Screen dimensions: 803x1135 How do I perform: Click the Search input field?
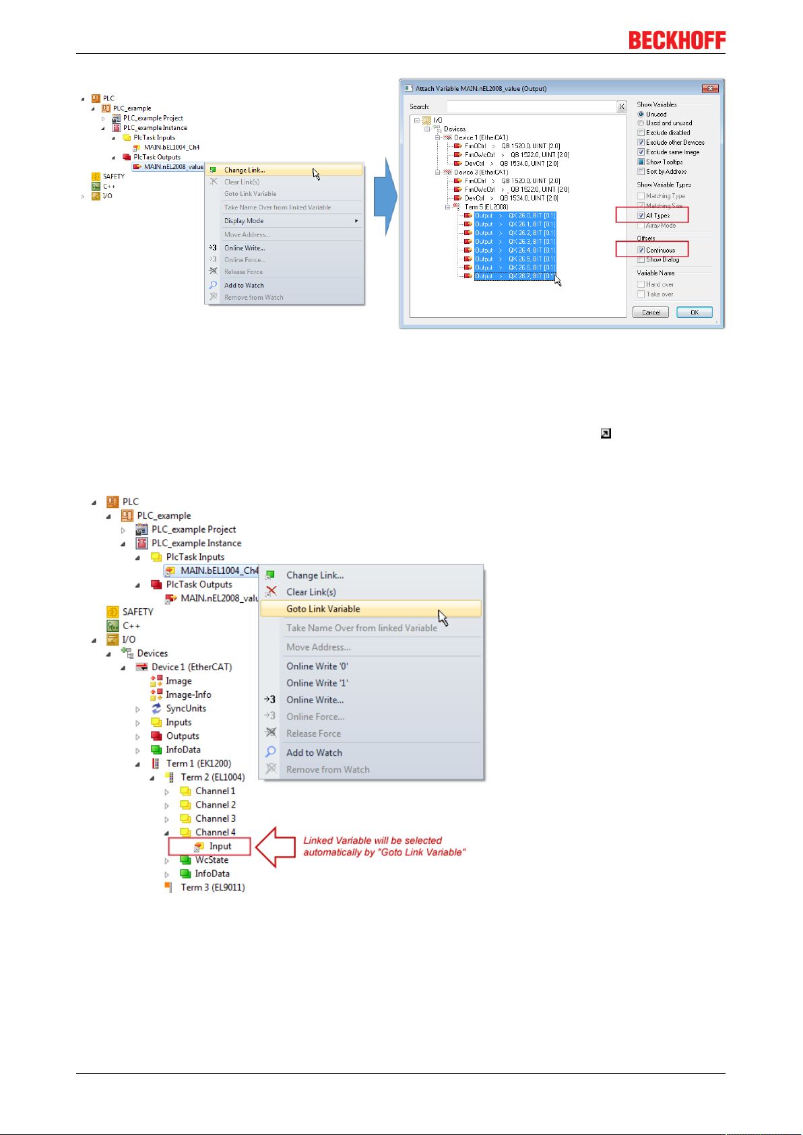(x=532, y=107)
